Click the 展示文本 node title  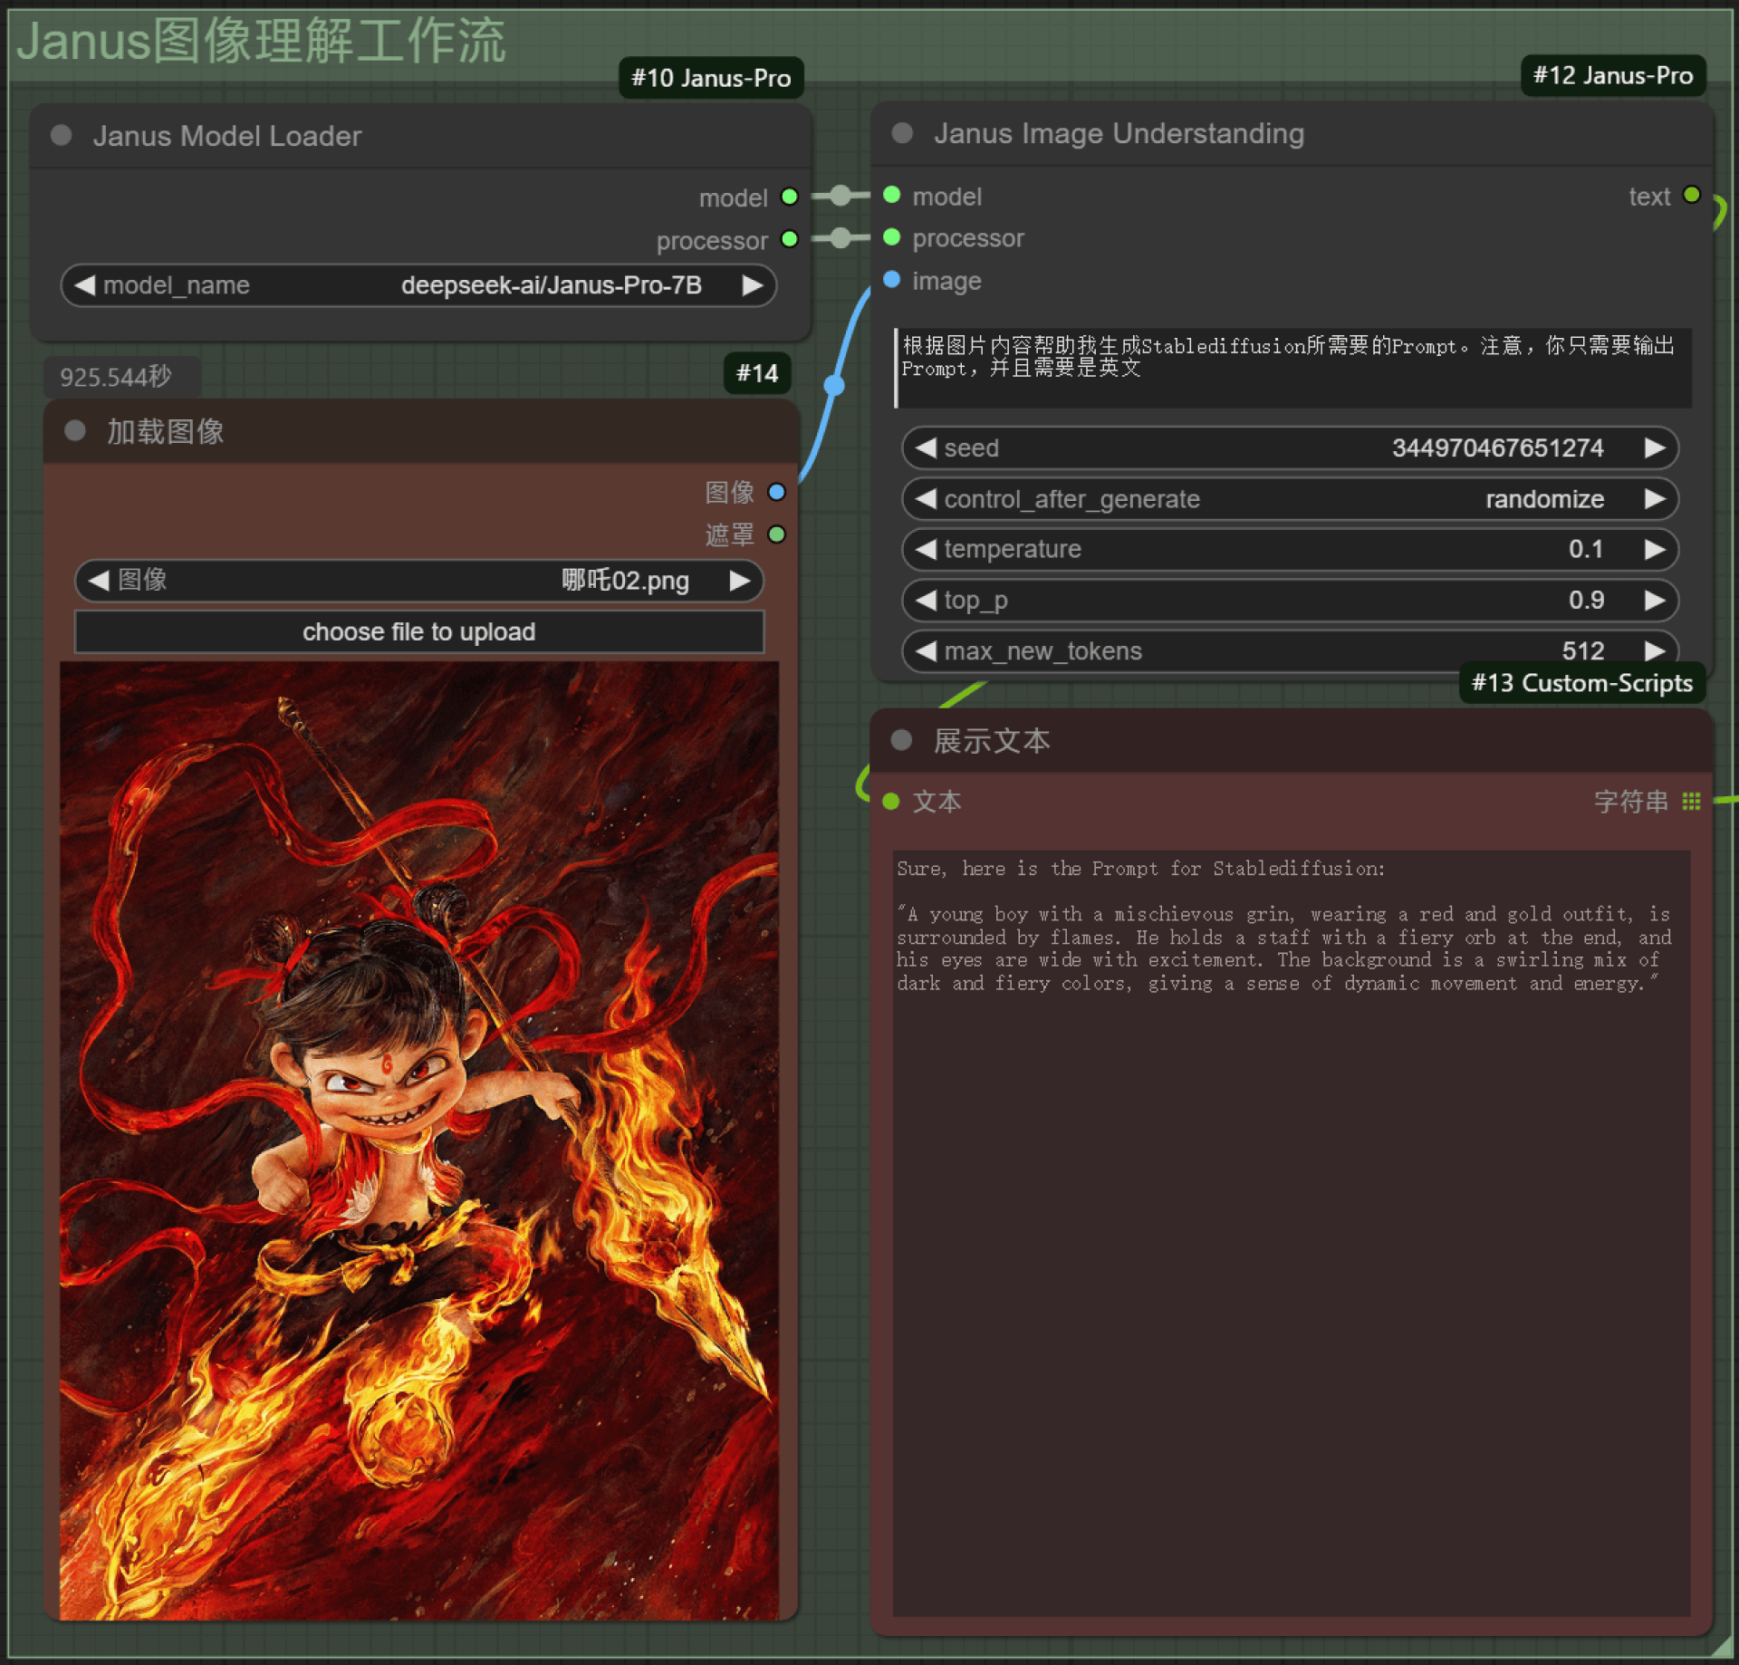992,740
